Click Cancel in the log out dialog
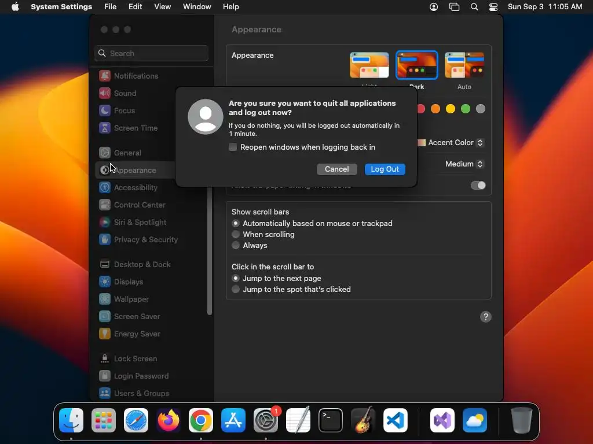The image size is (593, 444). click(336, 169)
